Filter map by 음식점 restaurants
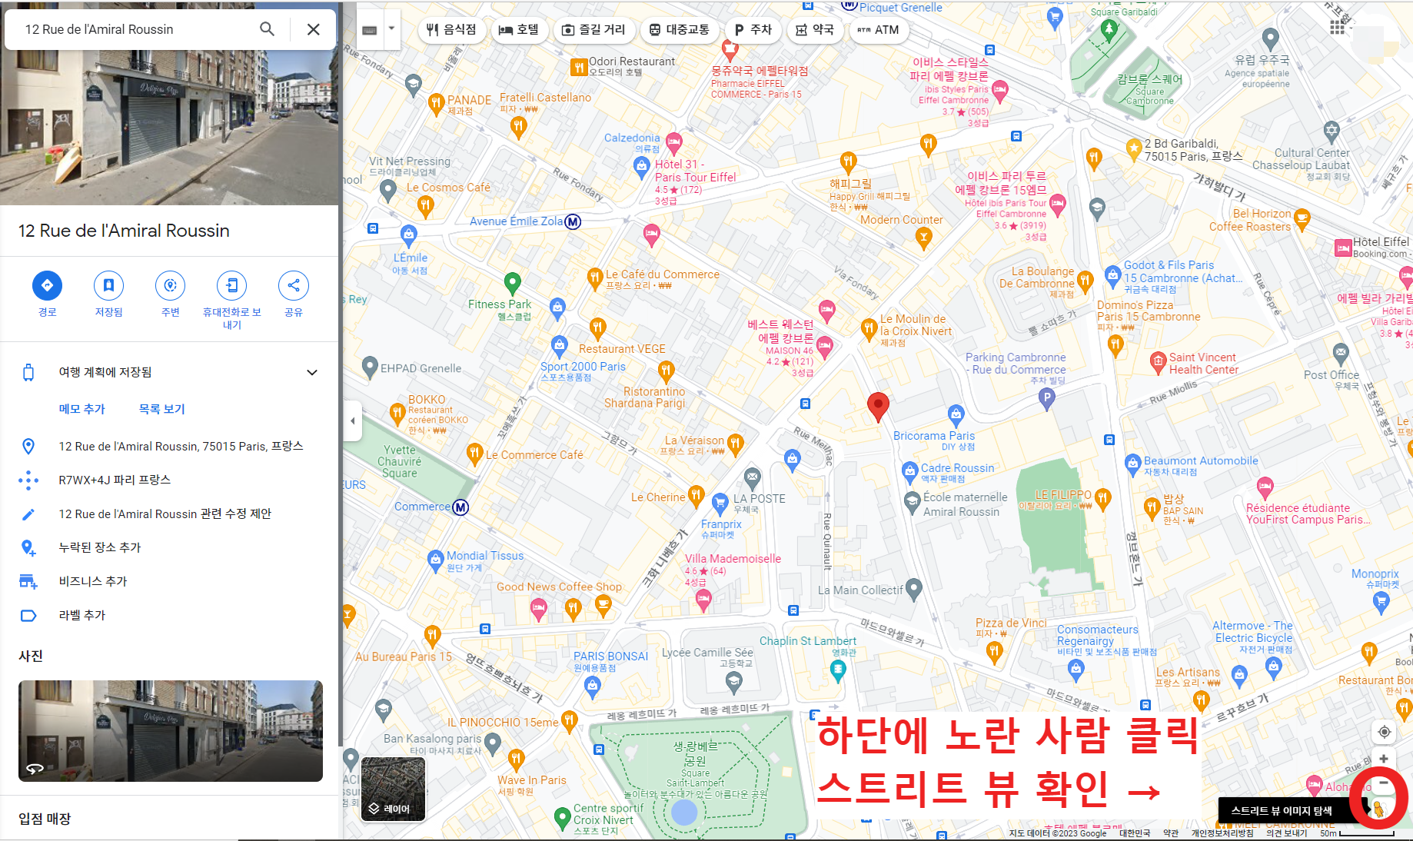This screenshot has width=1413, height=841. click(x=452, y=29)
